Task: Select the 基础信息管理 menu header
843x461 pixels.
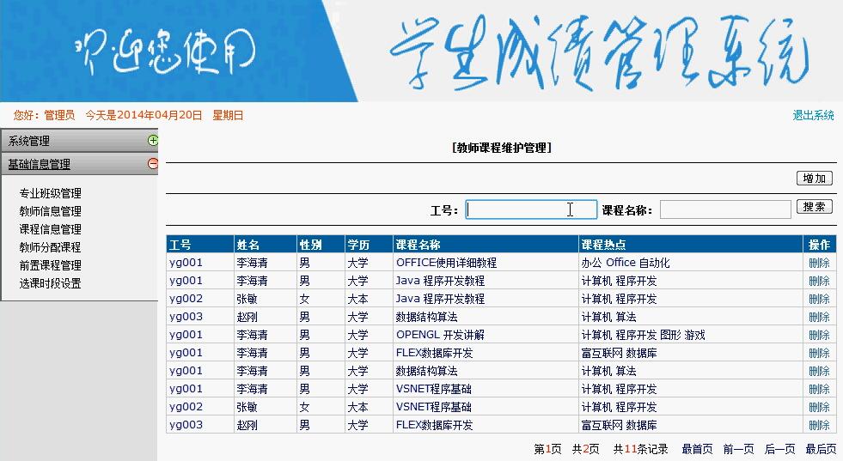Action: pos(80,164)
